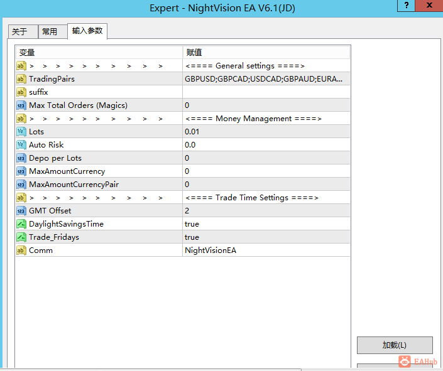The width and height of the screenshot is (443, 371).
Task: Click the suffix string type icon
Action: pos(21,92)
